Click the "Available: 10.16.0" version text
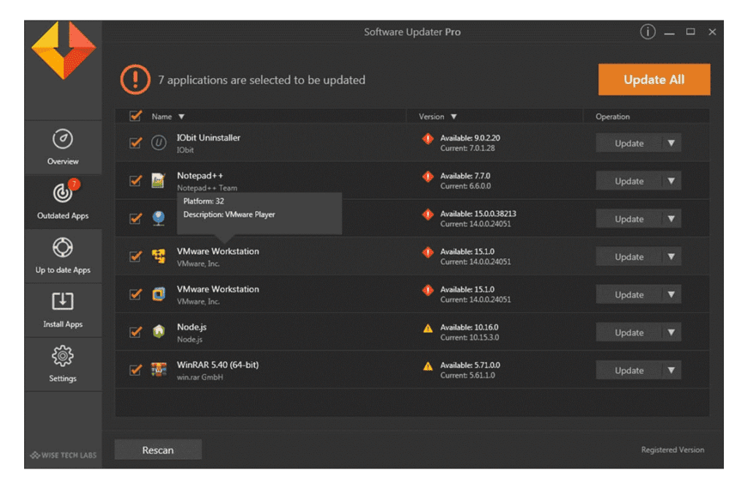Screen dimensions: 748x489 469,327
